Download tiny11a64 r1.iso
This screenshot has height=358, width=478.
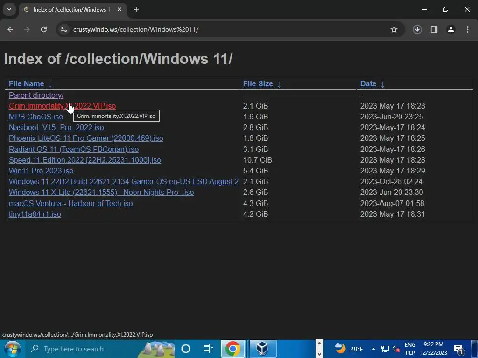(x=35, y=214)
